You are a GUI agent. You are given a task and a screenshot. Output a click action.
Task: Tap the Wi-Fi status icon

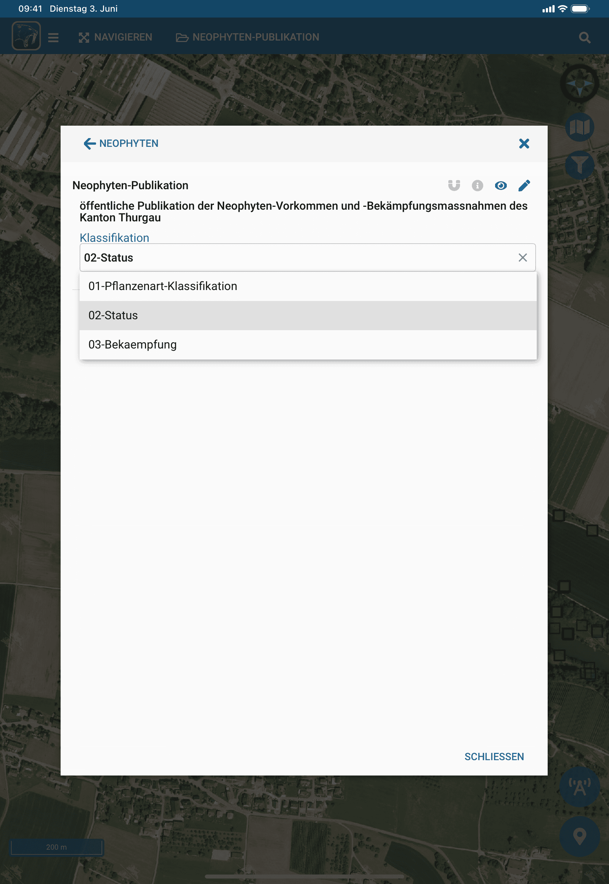(562, 8)
